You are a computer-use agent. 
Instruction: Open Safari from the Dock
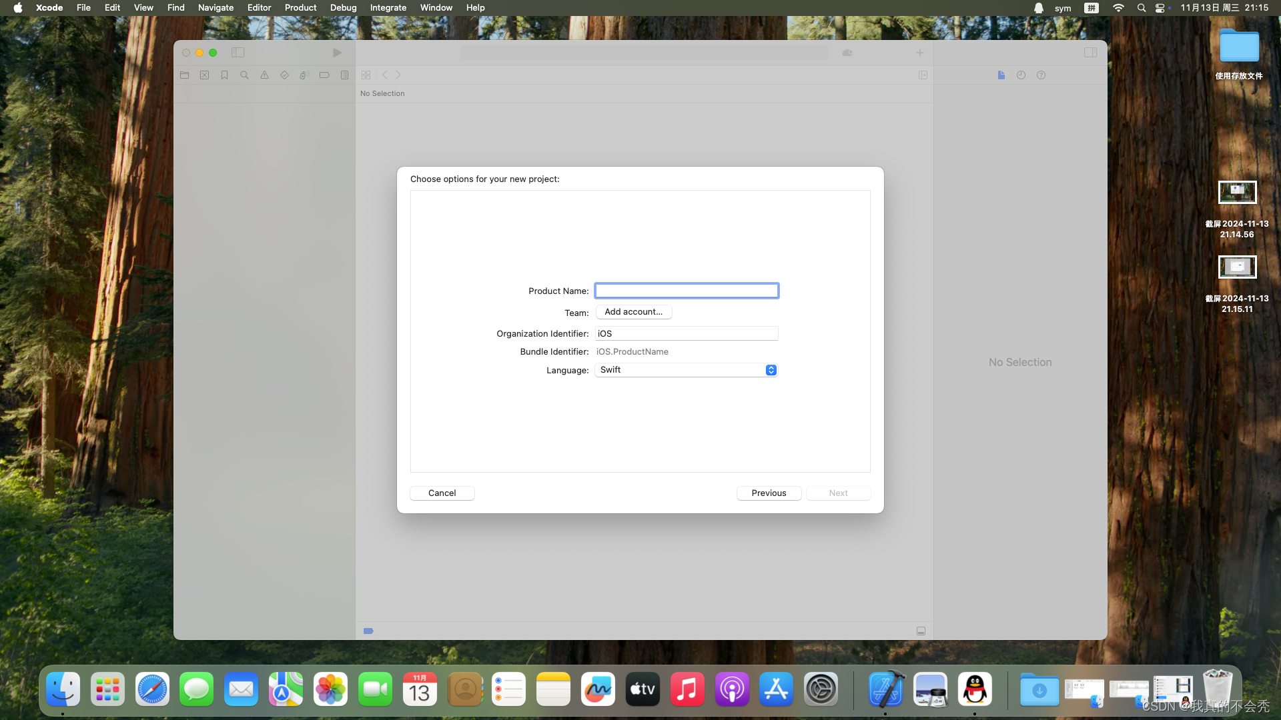click(152, 689)
